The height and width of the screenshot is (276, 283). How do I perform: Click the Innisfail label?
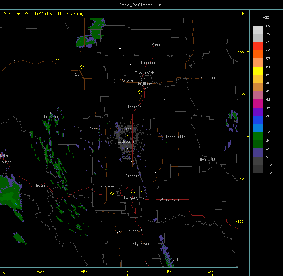tap(136, 107)
